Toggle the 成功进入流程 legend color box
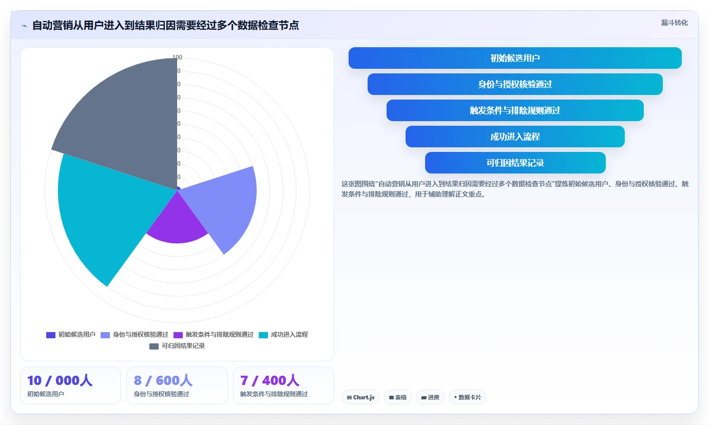 point(263,335)
